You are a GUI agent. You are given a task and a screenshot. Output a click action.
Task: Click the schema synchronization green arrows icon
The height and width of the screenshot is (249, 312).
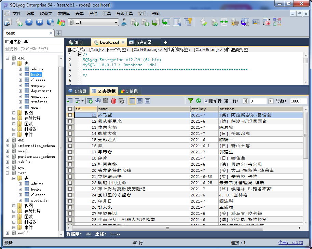coord(224,22)
